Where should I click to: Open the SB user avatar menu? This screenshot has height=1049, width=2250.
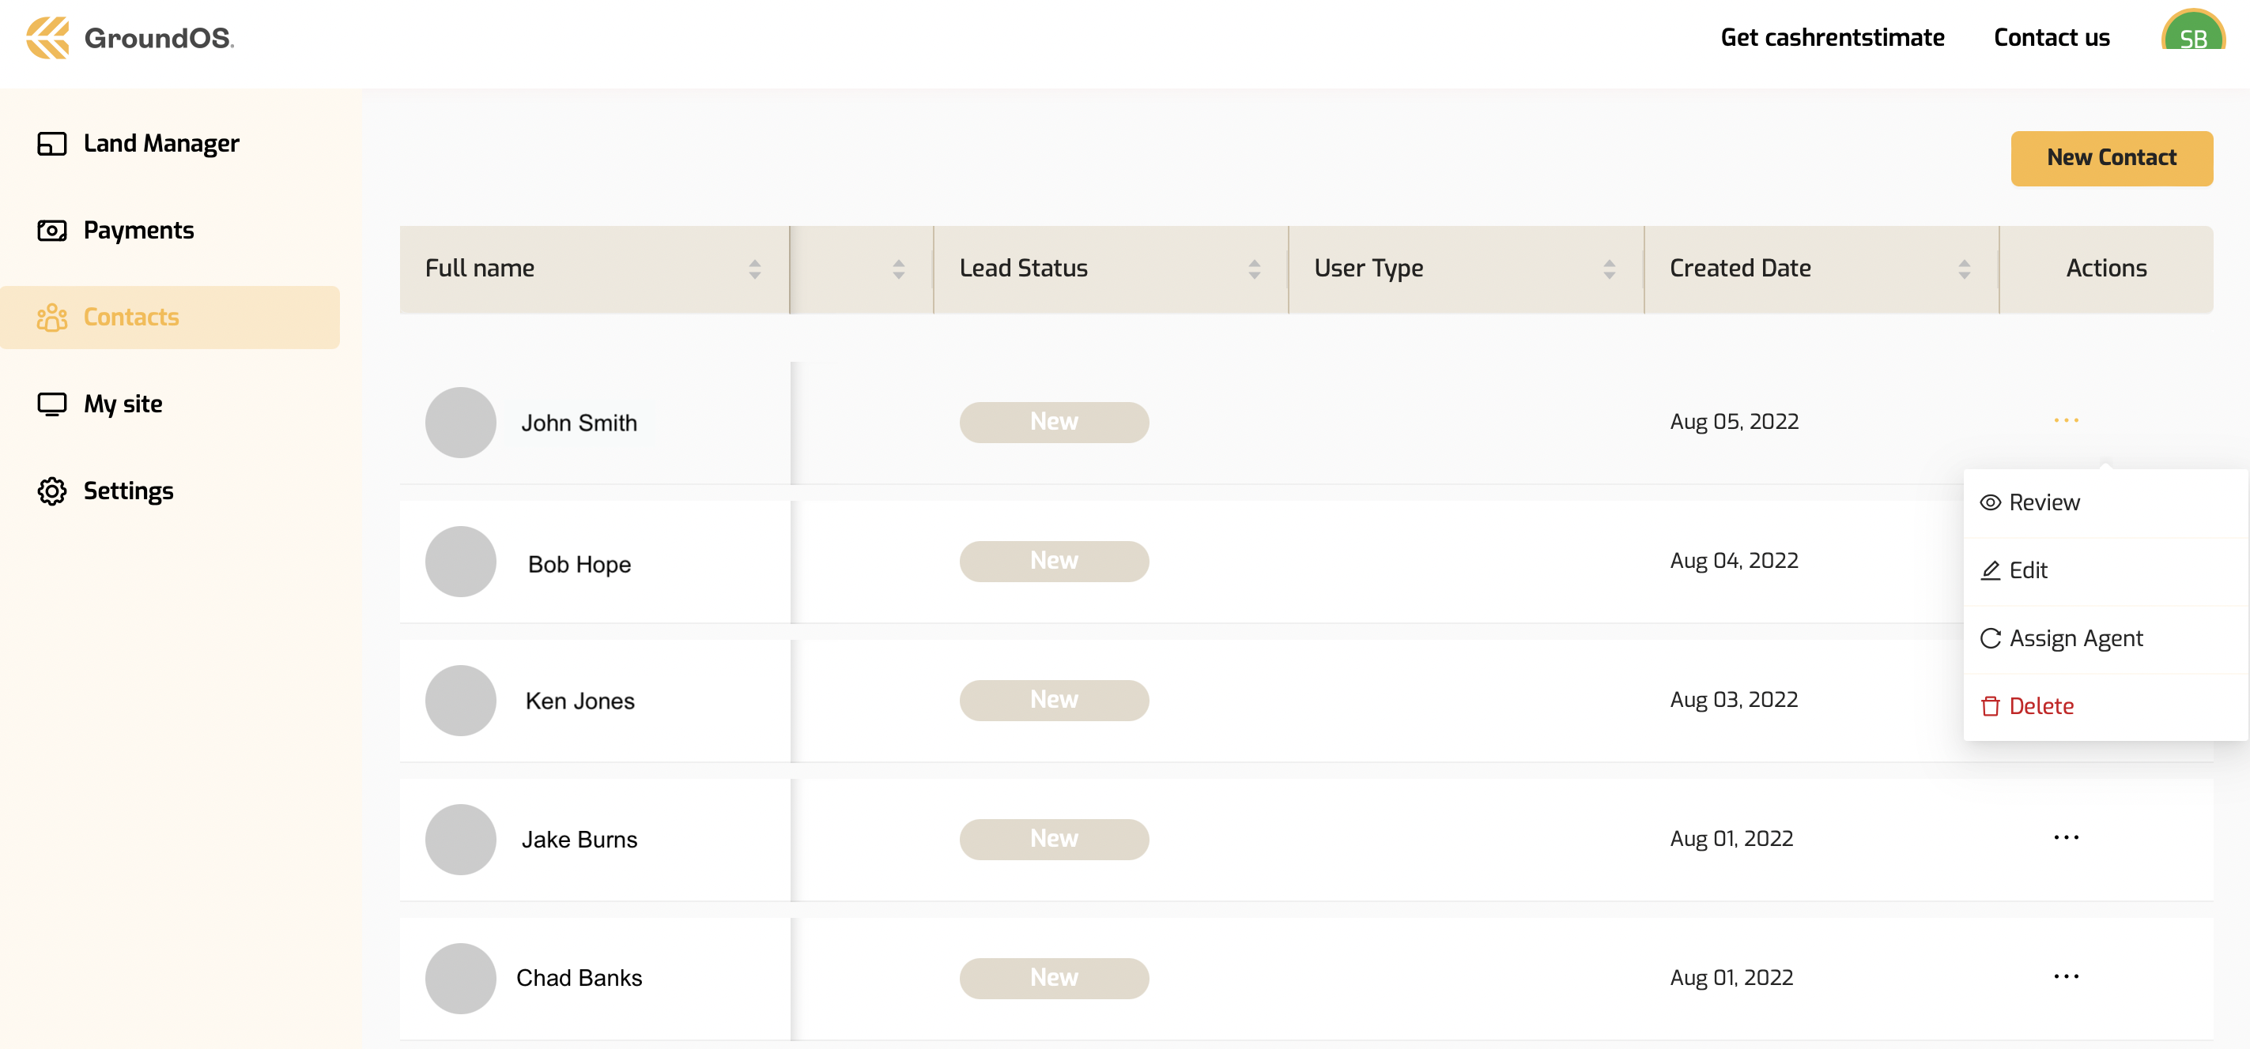[2191, 35]
